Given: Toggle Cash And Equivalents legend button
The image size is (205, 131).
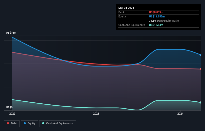Looking at the screenshot, I should point(57,124).
